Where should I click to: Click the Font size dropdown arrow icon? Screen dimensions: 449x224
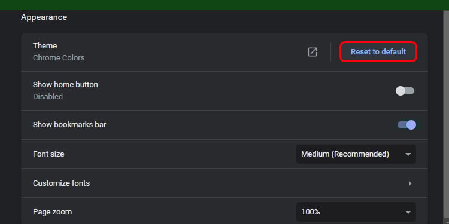point(408,155)
